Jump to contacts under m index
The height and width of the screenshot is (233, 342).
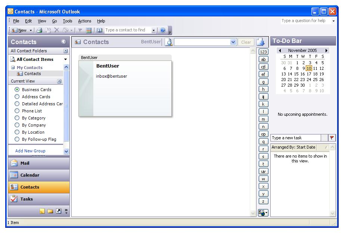(x=263, y=119)
